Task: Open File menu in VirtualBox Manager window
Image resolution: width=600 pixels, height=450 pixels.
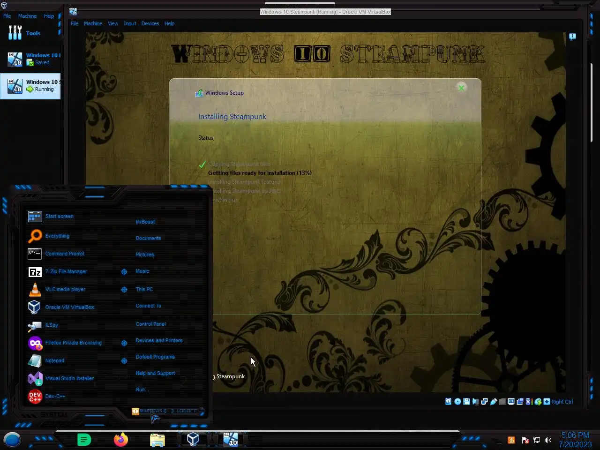Action: click(7, 16)
